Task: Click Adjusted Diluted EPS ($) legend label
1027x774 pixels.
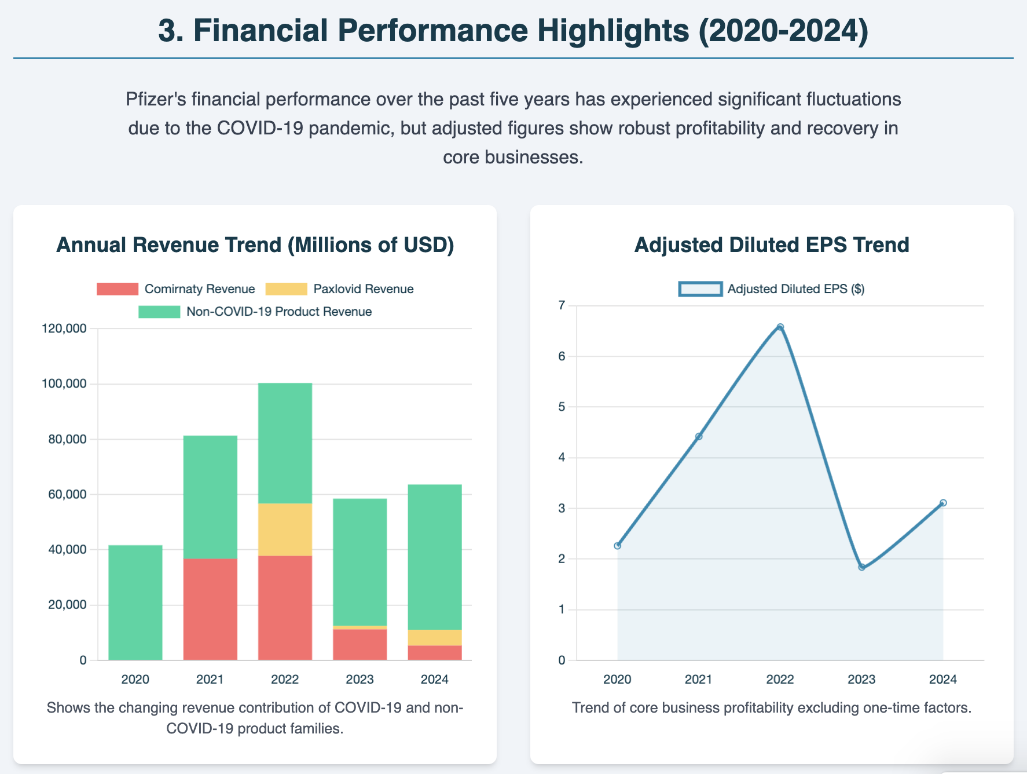Action: coord(796,289)
